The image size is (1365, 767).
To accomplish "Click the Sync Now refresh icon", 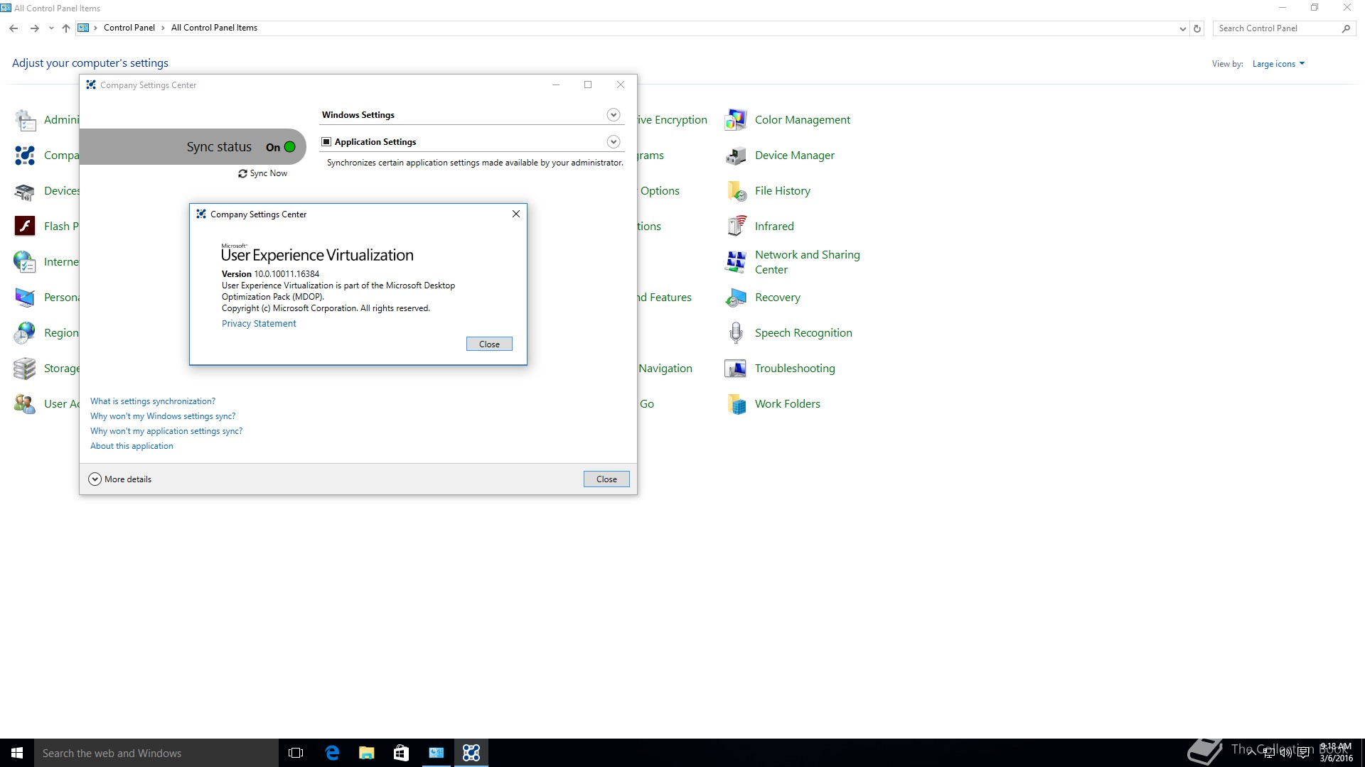I will click(x=243, y=174).
